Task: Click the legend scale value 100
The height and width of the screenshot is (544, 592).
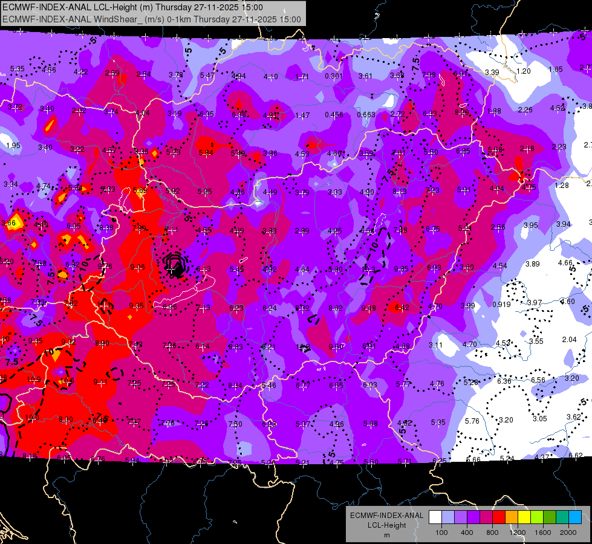Action: [441, 533]
